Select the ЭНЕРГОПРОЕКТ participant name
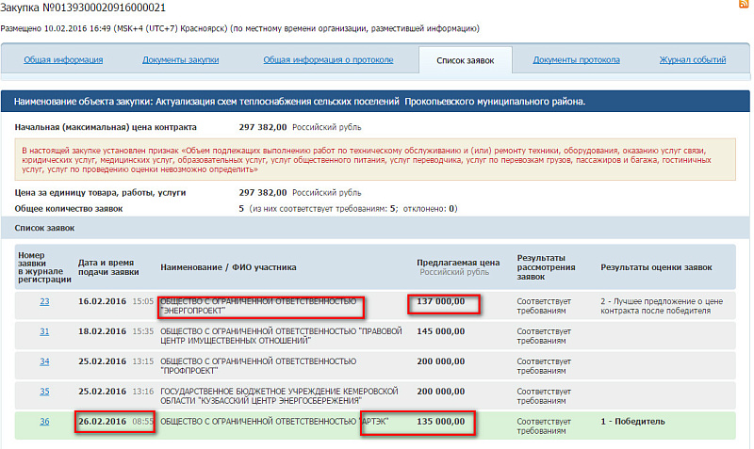Screen dimensions: 754x449 258,306
